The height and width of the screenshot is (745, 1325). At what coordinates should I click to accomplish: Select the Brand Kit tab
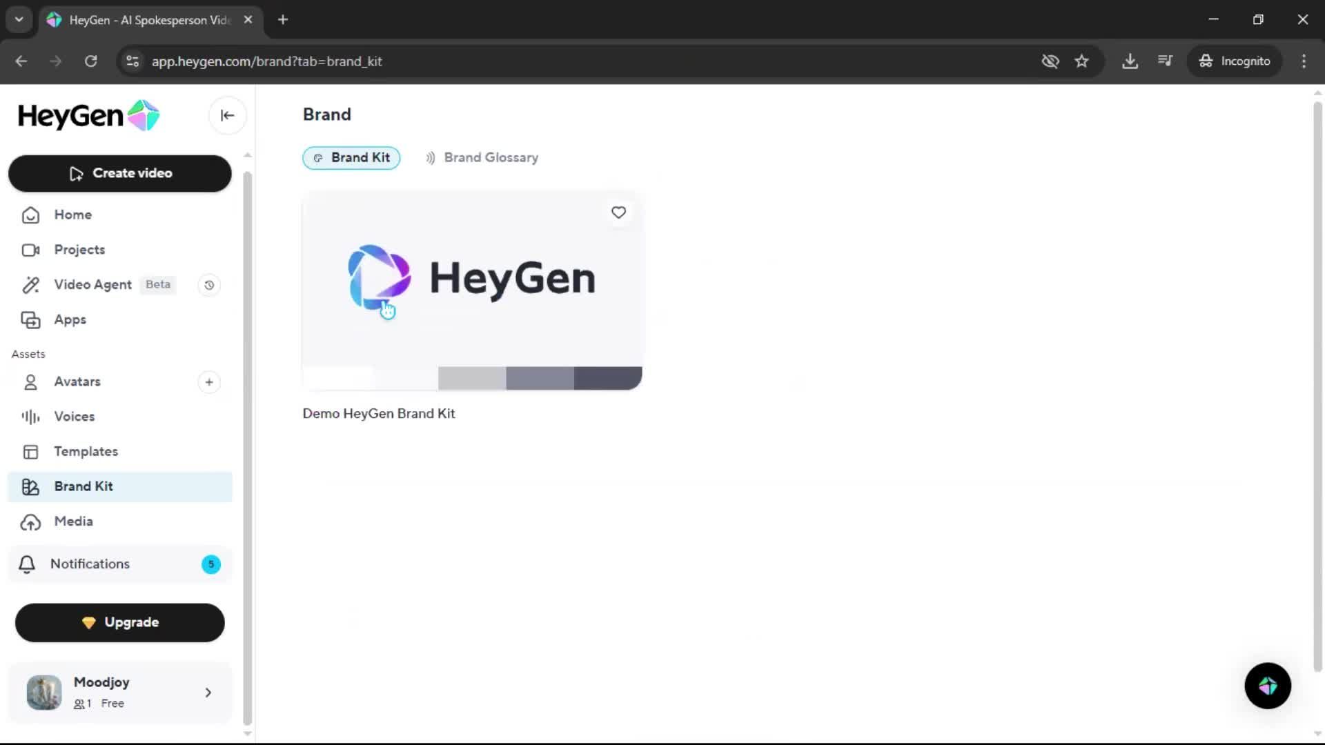351,158
